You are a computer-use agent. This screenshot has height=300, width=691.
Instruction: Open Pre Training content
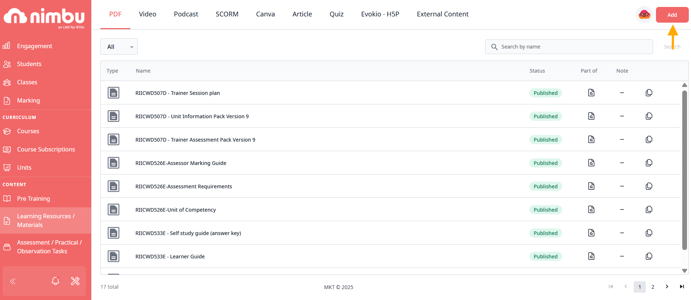(x=46, y=199)
